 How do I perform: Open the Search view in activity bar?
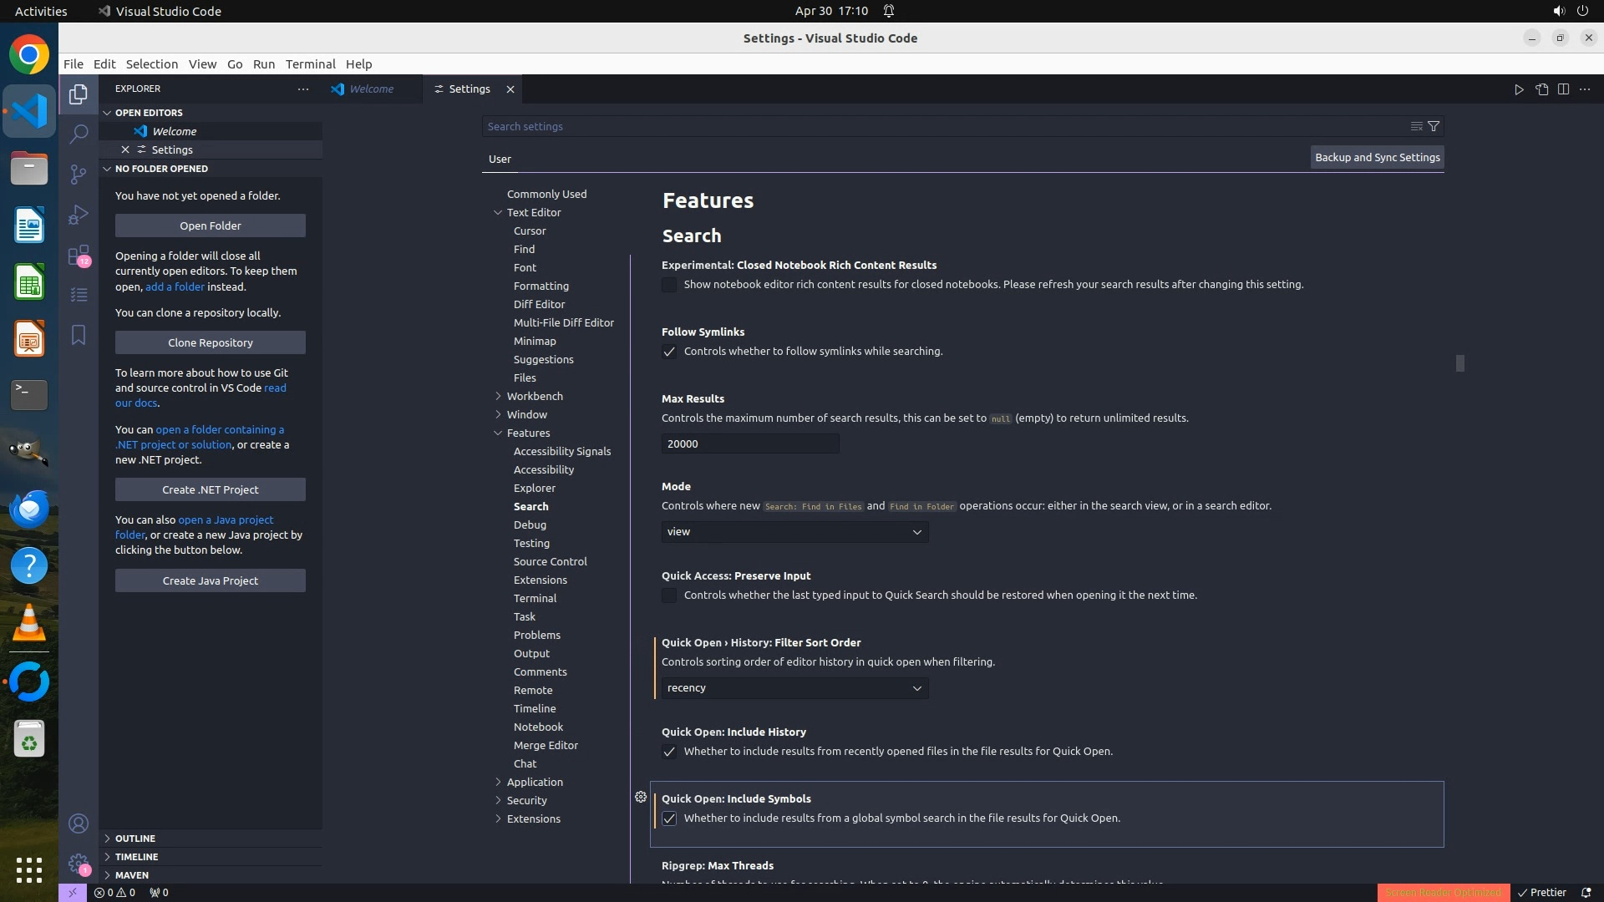pyautogui.click(x=79, y=134)
